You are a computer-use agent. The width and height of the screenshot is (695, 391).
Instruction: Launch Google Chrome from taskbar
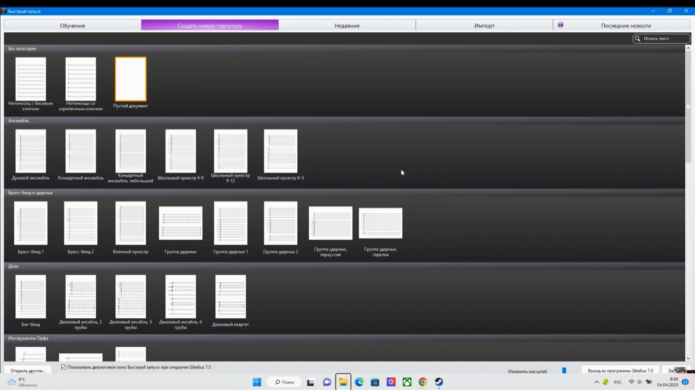[423, 382]
